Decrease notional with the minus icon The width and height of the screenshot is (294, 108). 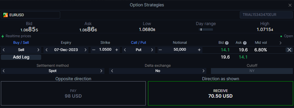click(x=160, y=50)
